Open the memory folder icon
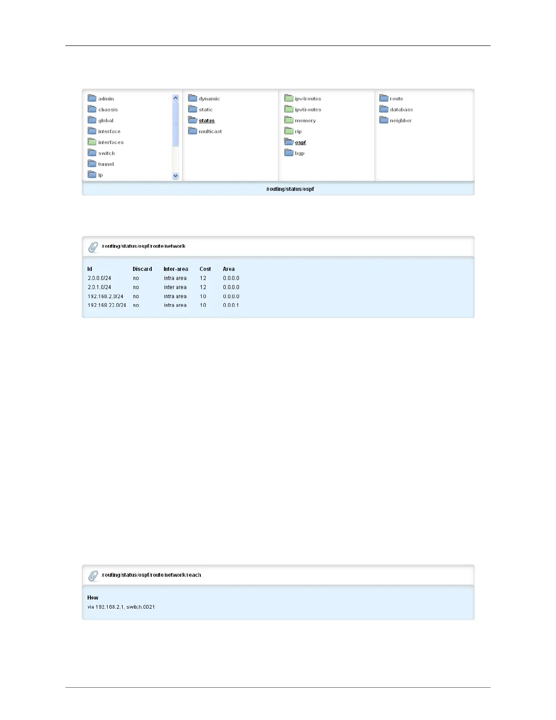556x720 pixels. 289,120
